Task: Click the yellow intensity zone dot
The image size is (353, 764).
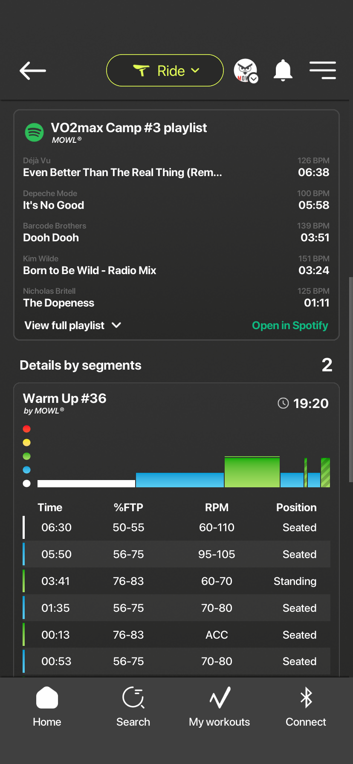Action: pos(27,443)
